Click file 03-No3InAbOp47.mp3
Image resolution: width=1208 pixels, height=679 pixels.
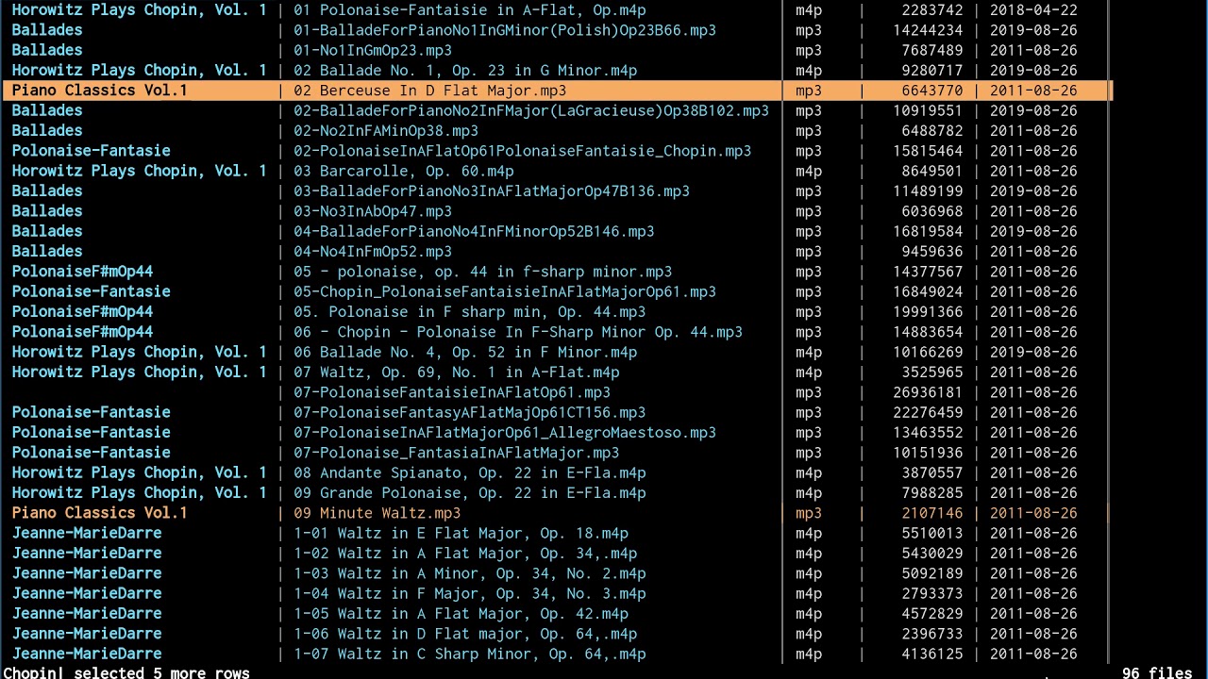[373, 211]
